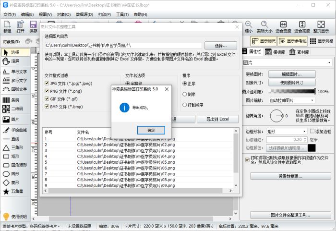Viewport: 336px width, 231px height.
Task: Select the 五角星 star tool
Action: point(15,191)
